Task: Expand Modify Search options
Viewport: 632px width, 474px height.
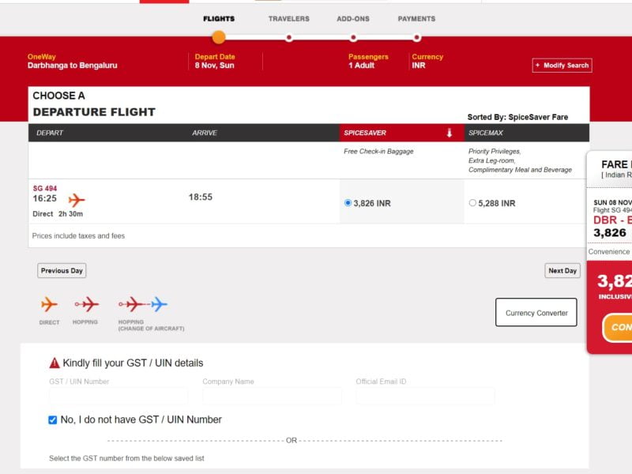Action: pyautogui.click(x=562, y=66)
